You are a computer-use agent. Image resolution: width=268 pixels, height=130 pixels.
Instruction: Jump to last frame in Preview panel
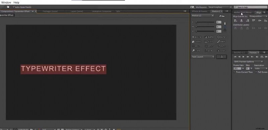252,57
